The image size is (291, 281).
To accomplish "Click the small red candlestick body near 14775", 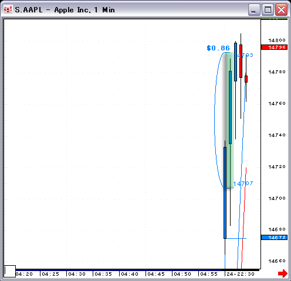I will point(246,79).
